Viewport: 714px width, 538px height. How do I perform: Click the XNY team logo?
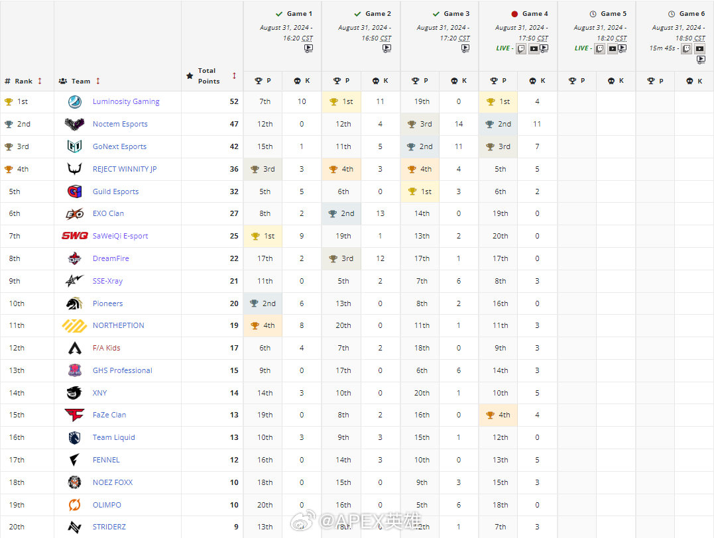[x=75, y=393]
